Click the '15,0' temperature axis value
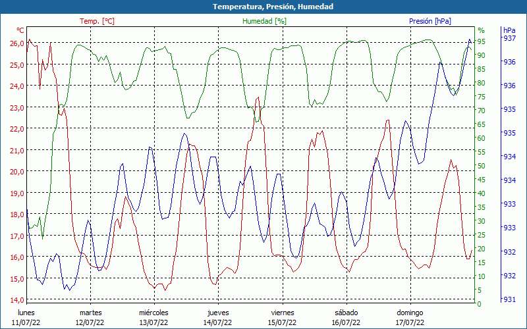 tap(17, 278)
